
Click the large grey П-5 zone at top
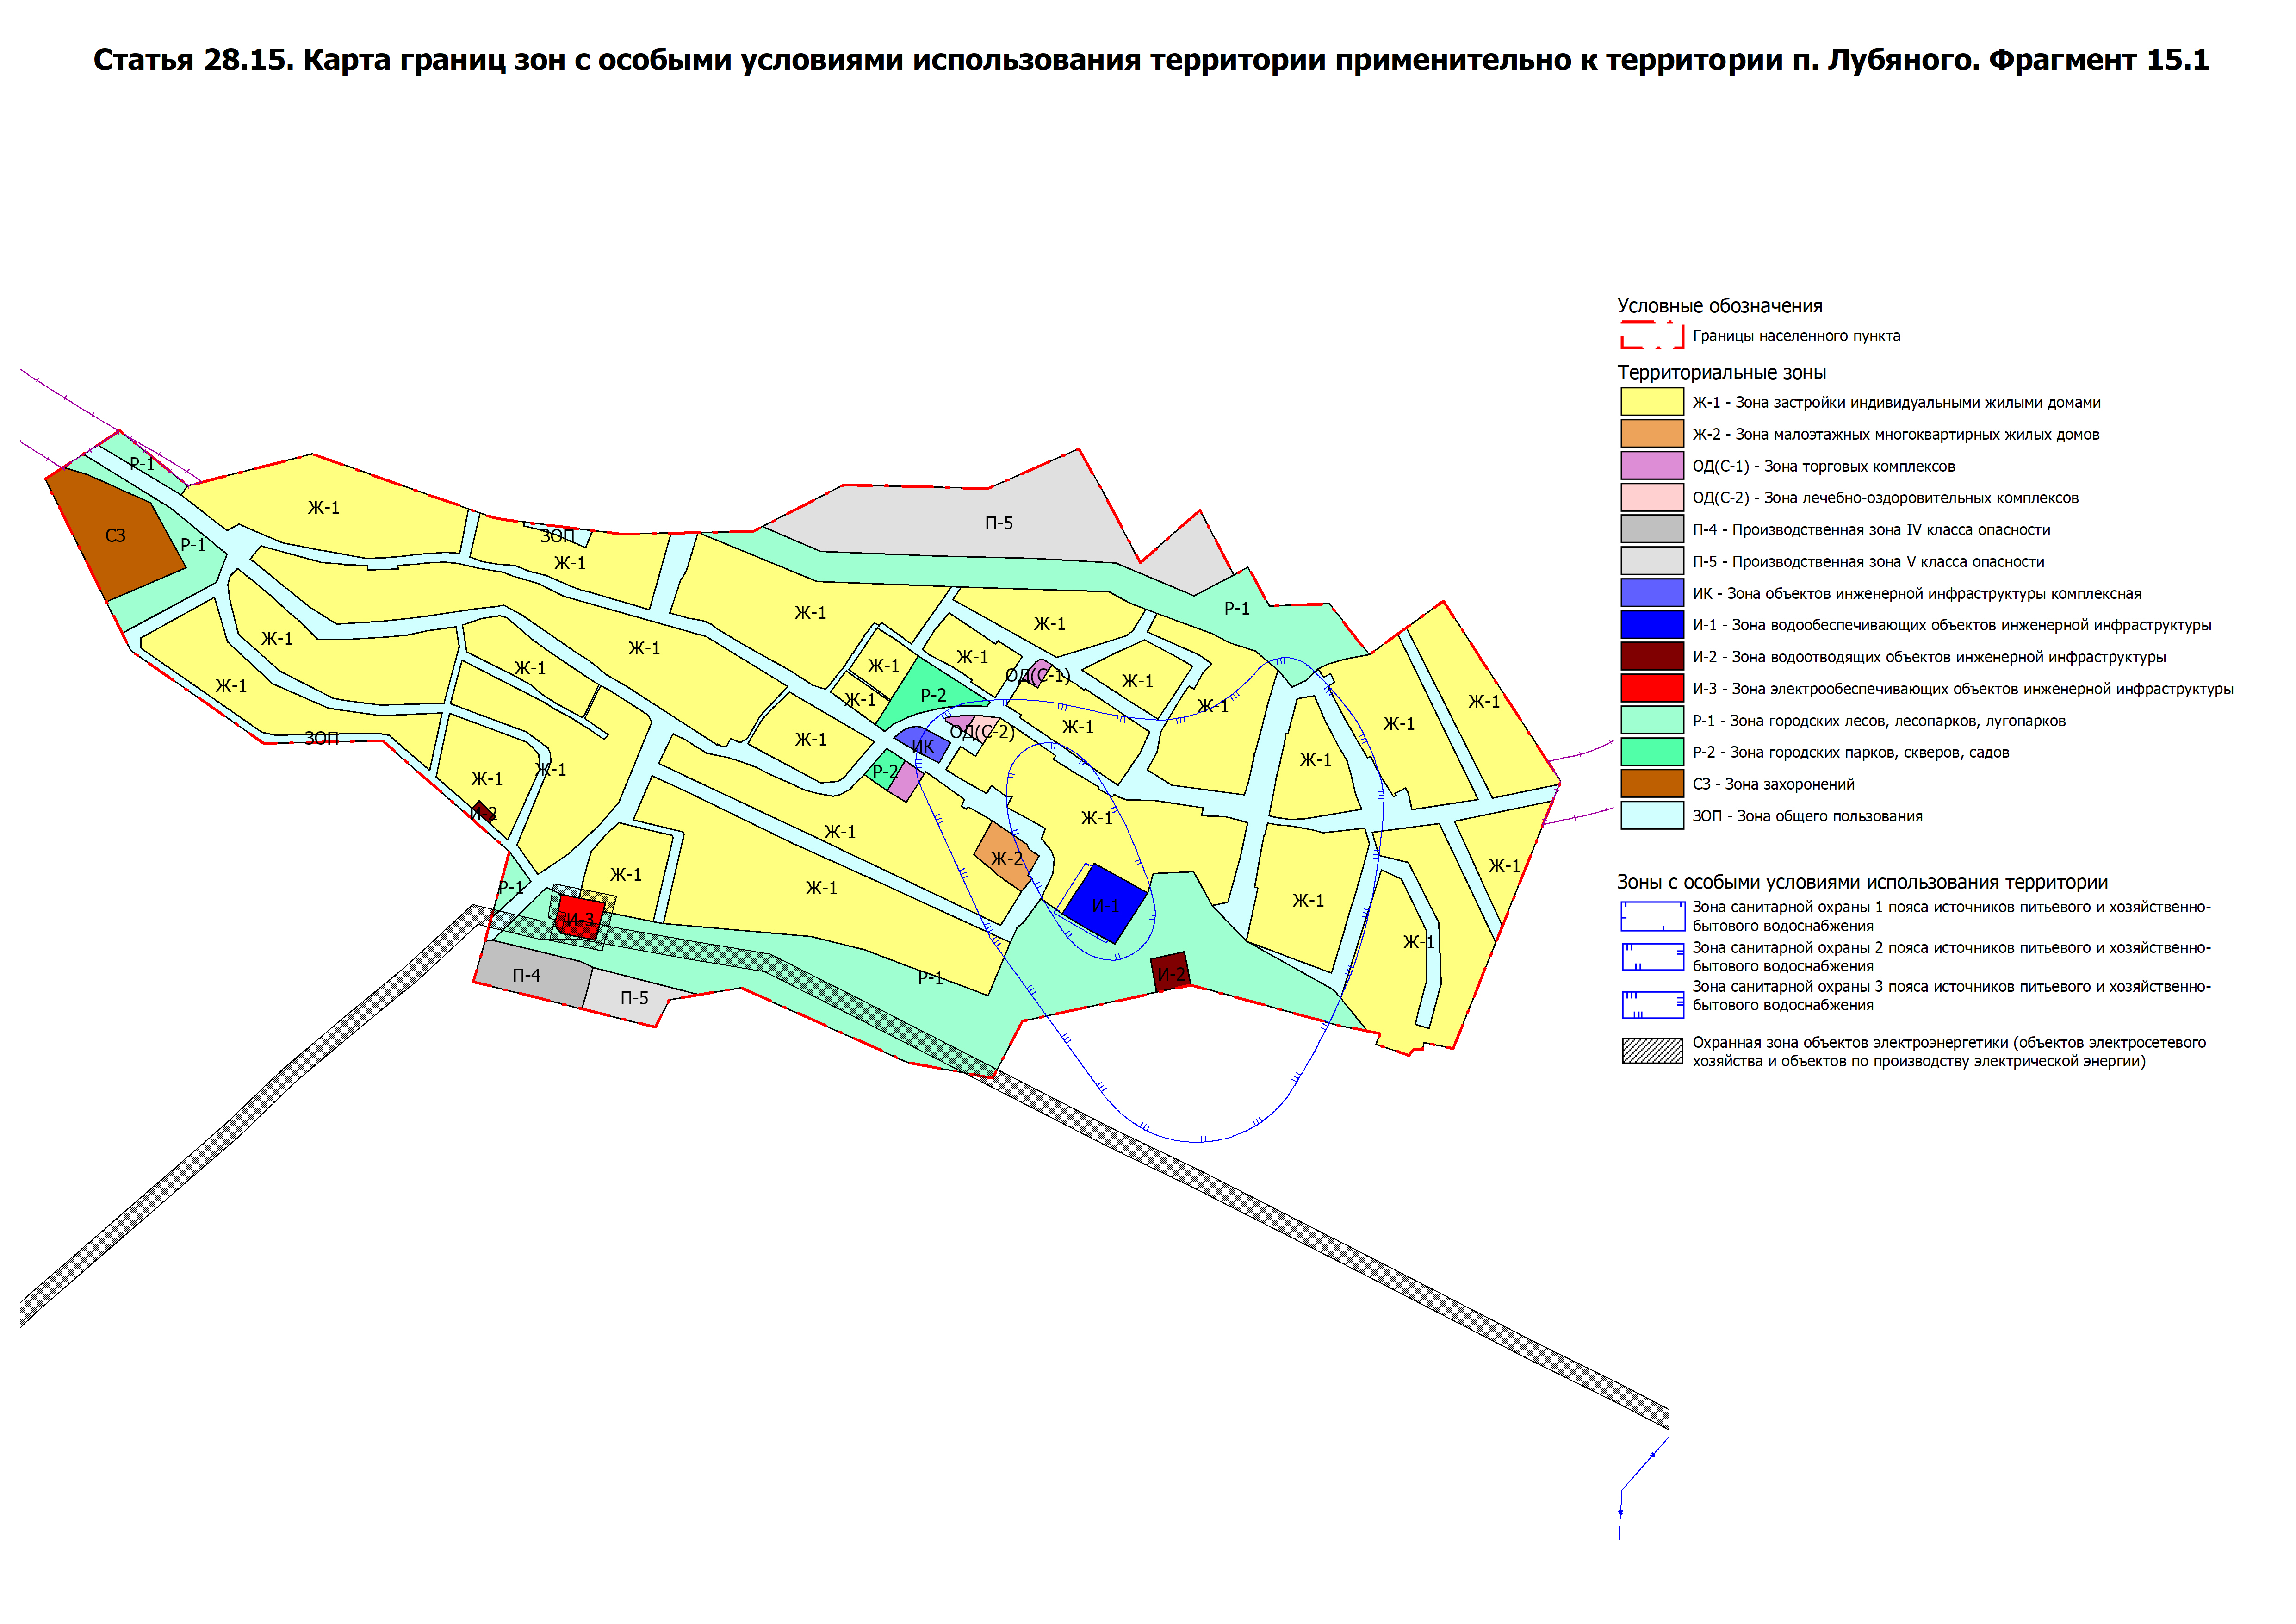[998, 523]
